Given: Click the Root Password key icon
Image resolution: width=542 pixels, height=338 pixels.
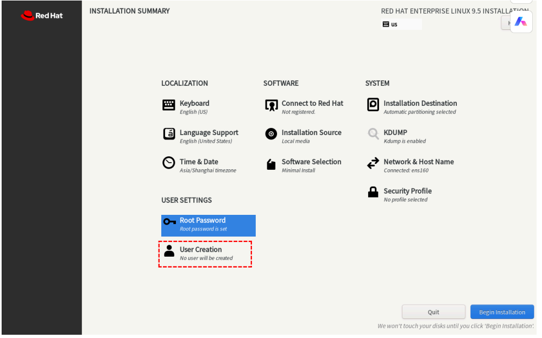Looking at the screenshot, I should 170,222.
